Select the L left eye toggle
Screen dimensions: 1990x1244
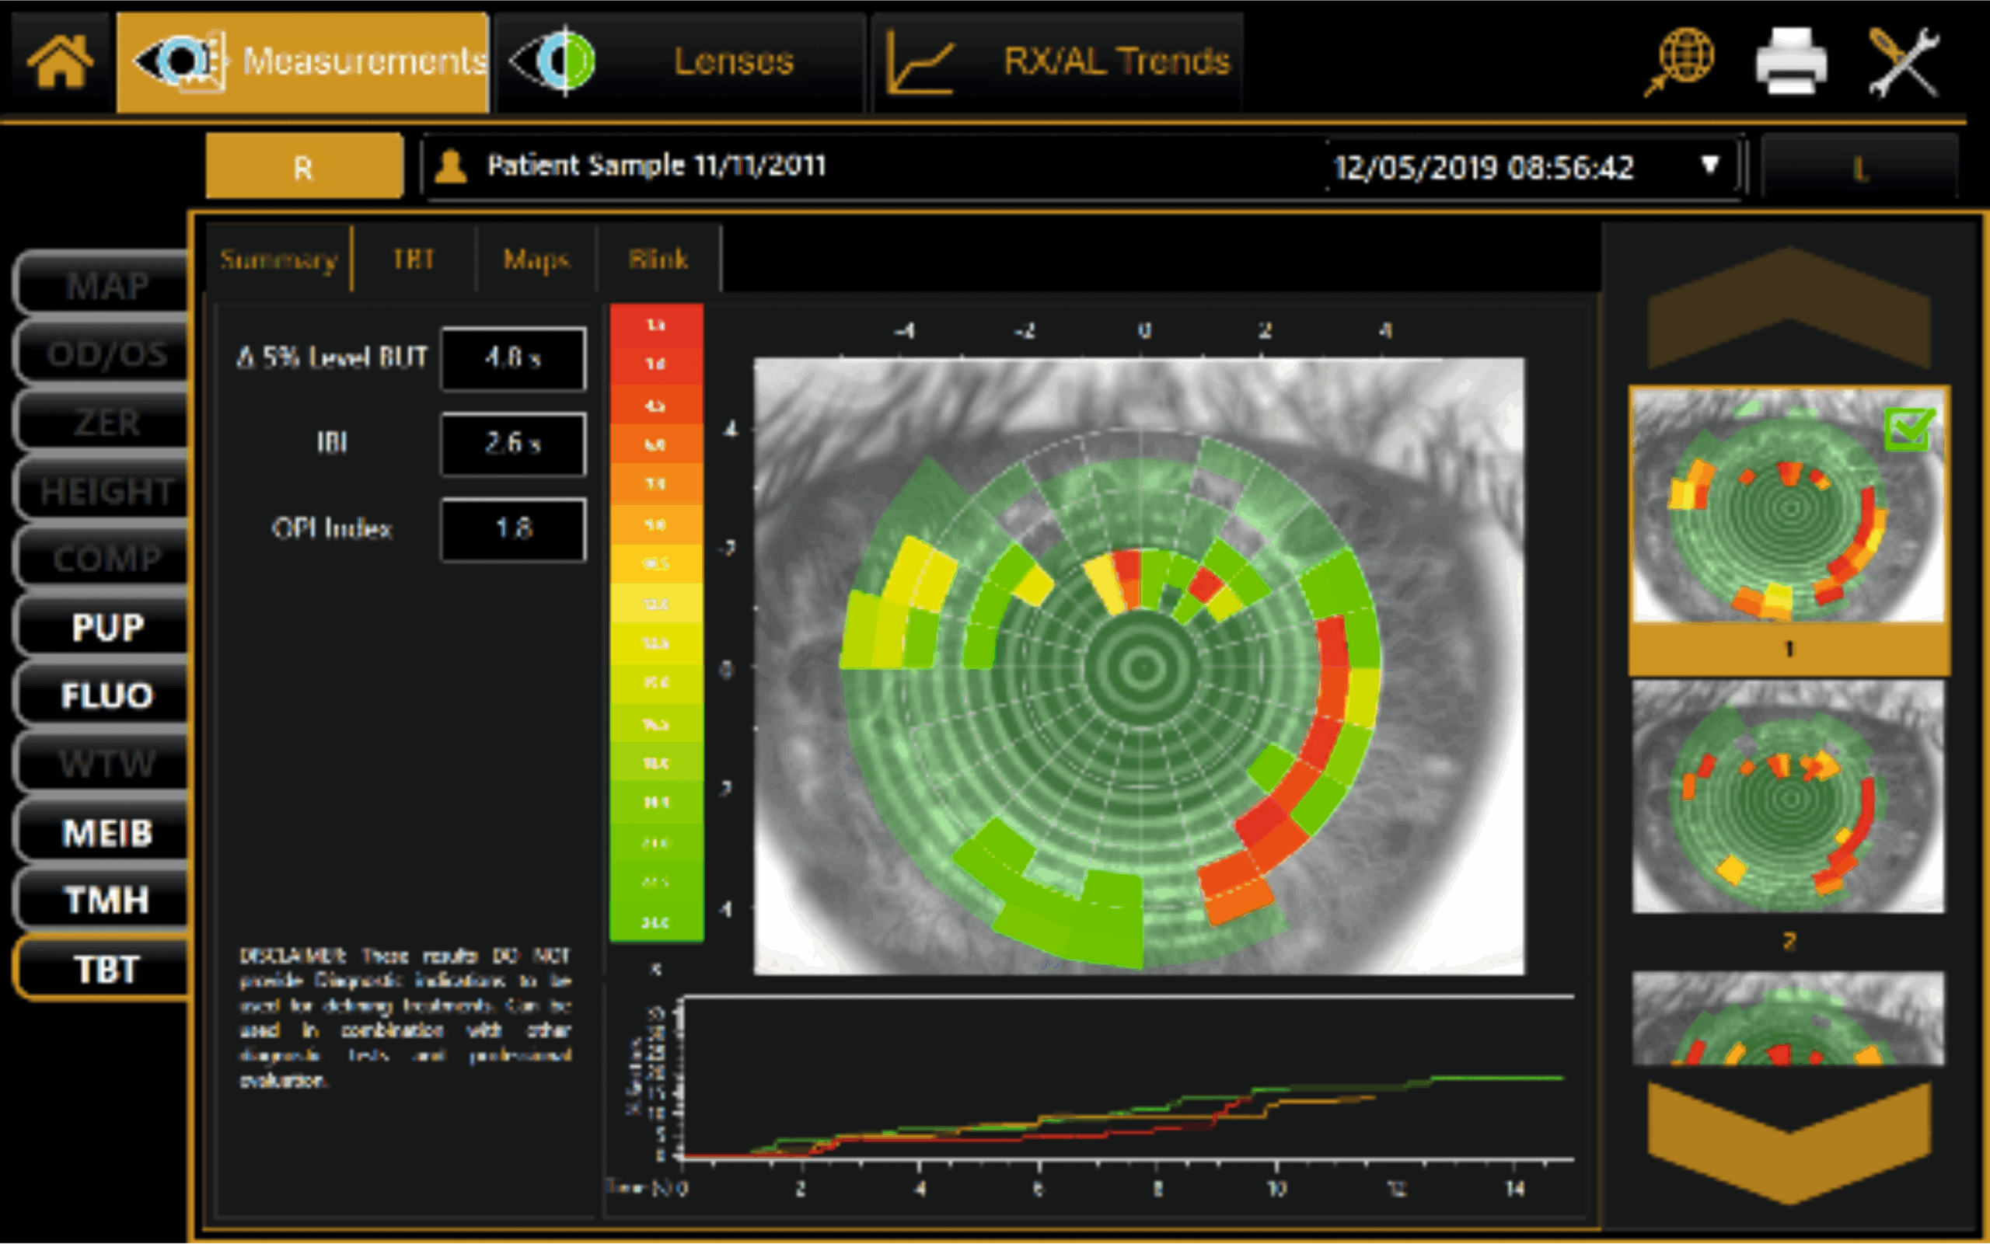(x=1859, y=169)
